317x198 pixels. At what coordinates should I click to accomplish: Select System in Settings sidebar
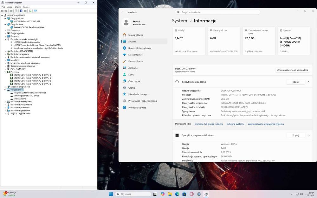(144, 42)
